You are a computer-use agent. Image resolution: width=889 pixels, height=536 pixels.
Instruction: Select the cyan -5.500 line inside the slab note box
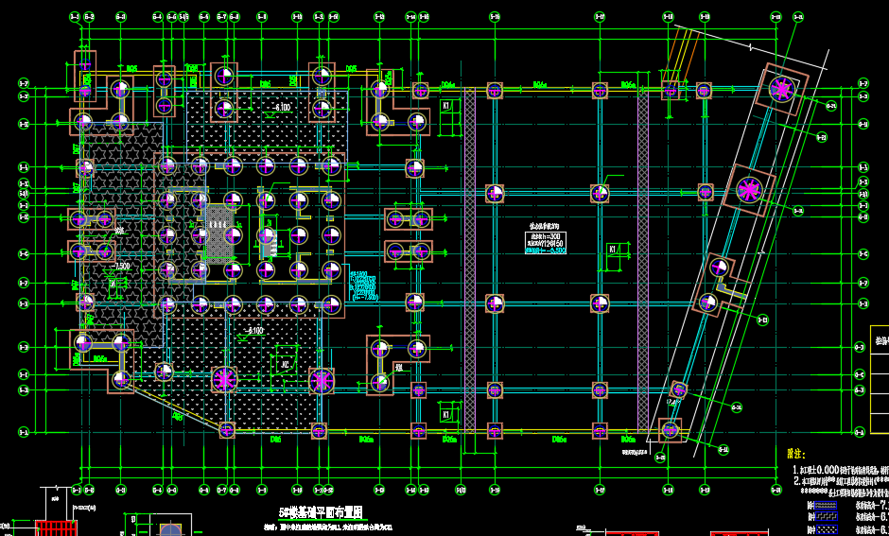click(546, 251)
